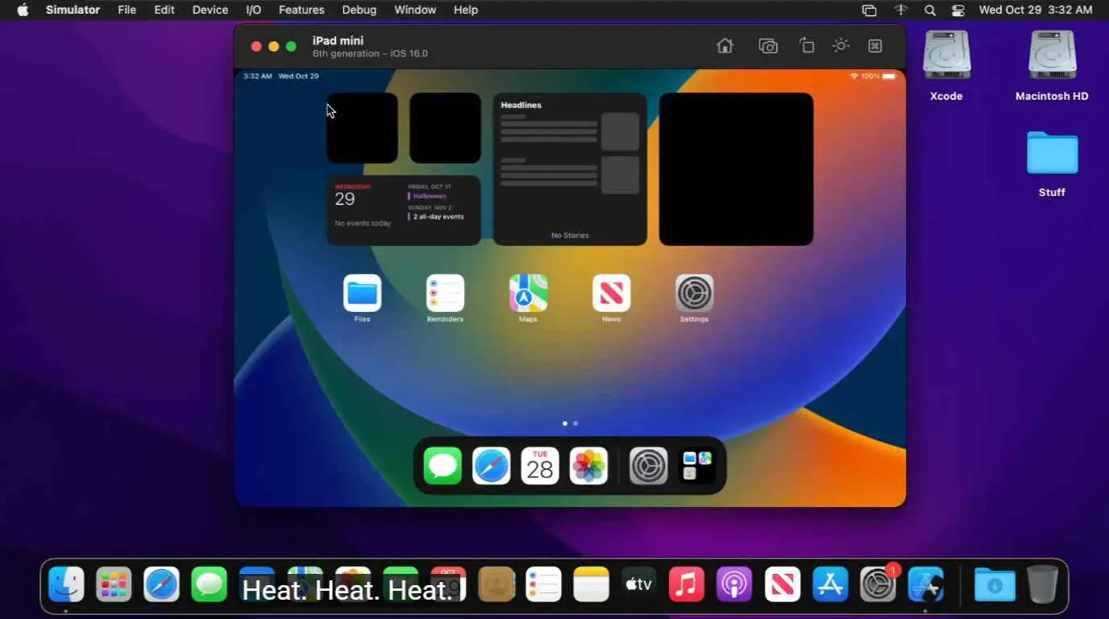Open the I/O menu
Screen dimensions: 1109x619
tap(253, 10)
